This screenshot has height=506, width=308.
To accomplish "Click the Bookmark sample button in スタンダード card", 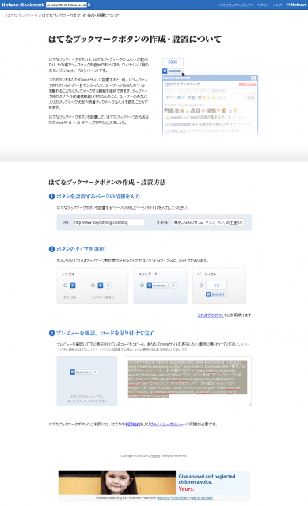I will (158, 285).
